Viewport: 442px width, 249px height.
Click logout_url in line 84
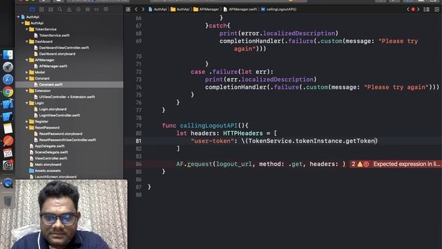234,164
